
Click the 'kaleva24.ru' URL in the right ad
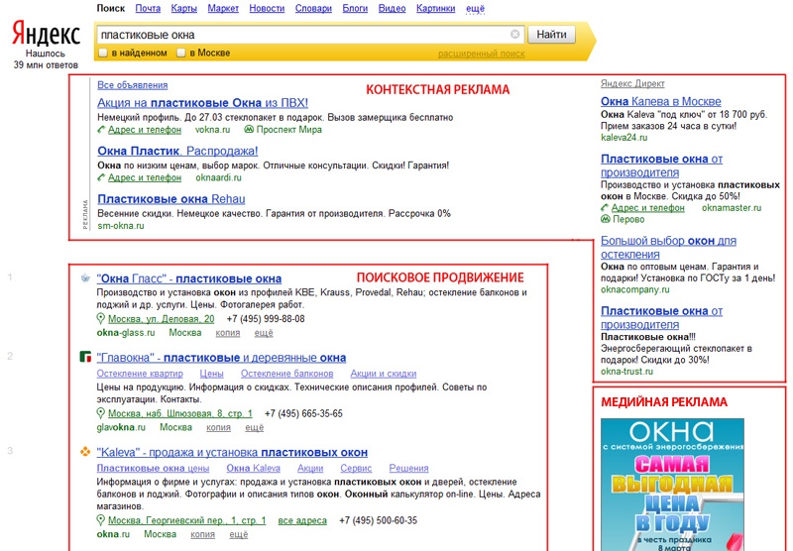click(x=623, y=138)
